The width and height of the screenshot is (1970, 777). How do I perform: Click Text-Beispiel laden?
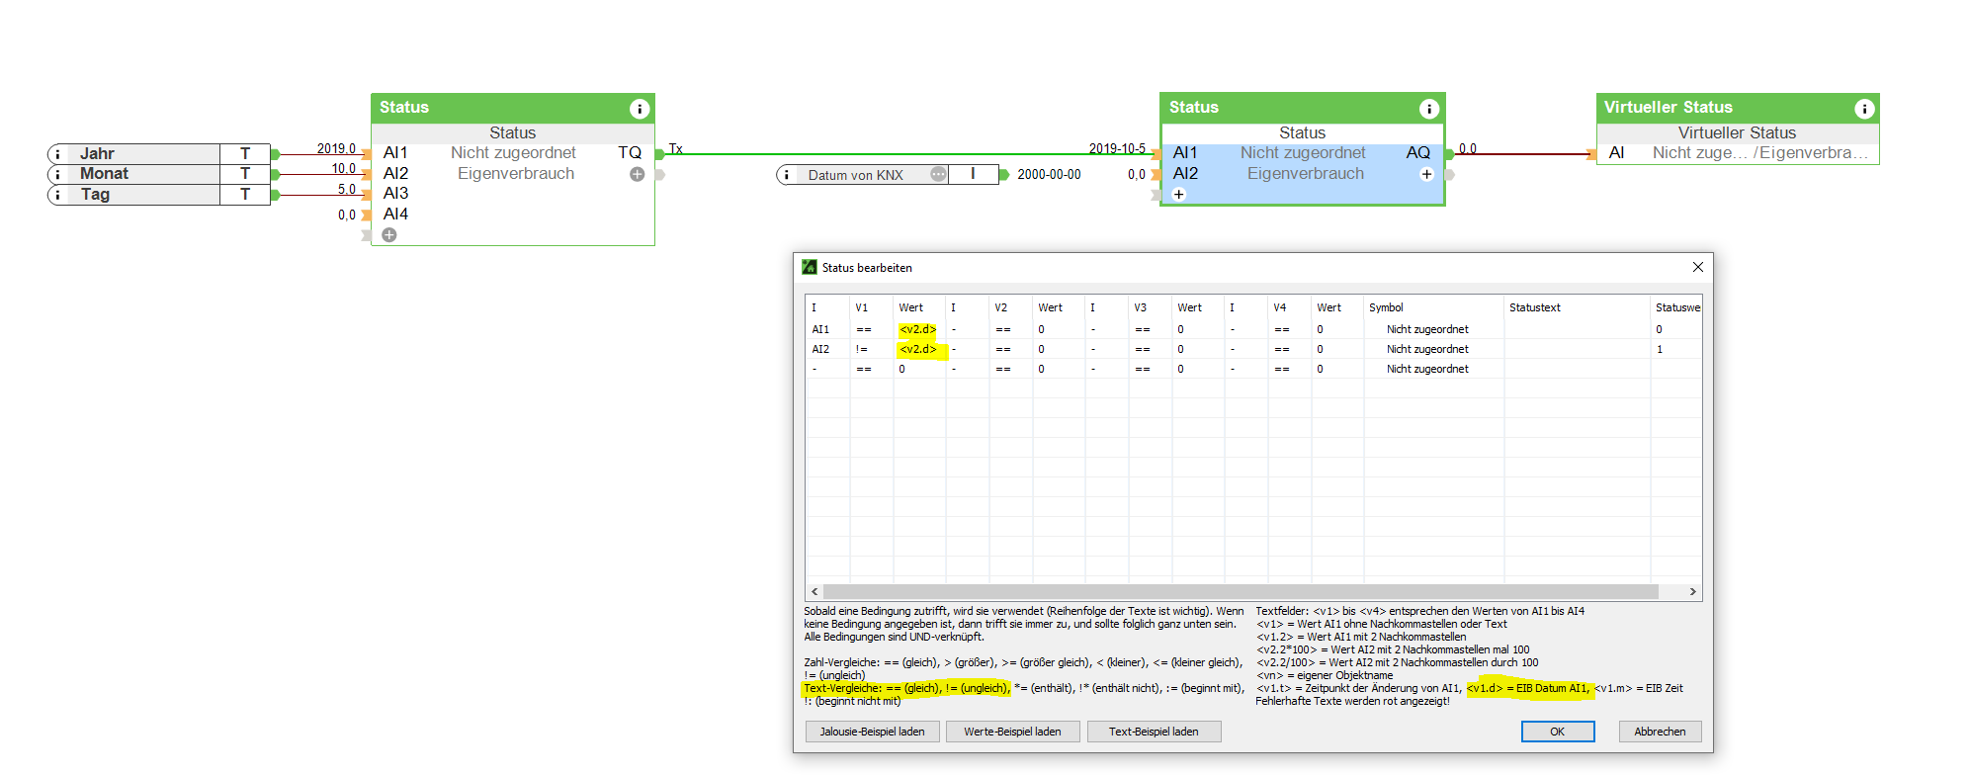pyautogui.click(x=1154, y=732)
